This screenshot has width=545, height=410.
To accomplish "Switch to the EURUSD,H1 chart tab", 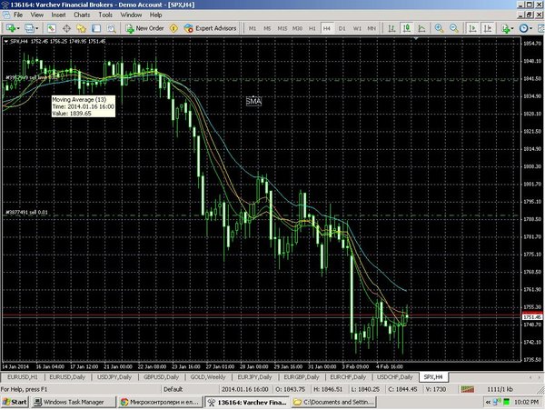I will (x=23, y=377).
